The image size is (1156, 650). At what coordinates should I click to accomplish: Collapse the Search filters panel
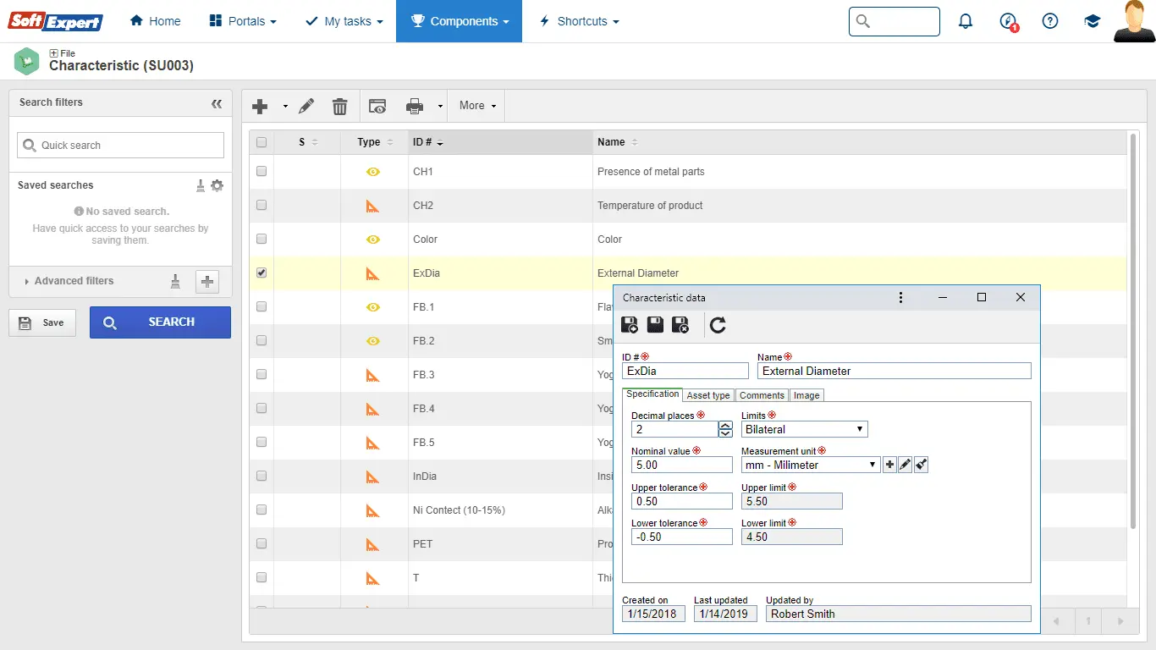pyautogui.click(x=217, y=103)
